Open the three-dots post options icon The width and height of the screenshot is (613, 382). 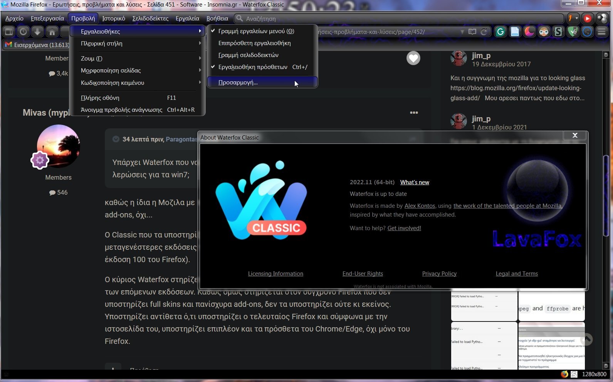coord(414,113)
